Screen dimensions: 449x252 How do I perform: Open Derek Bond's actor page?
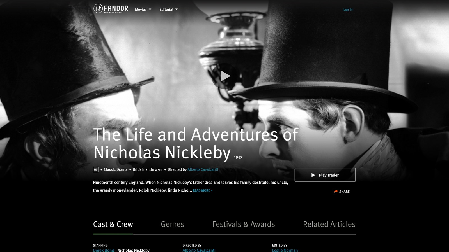pos(104,250)
